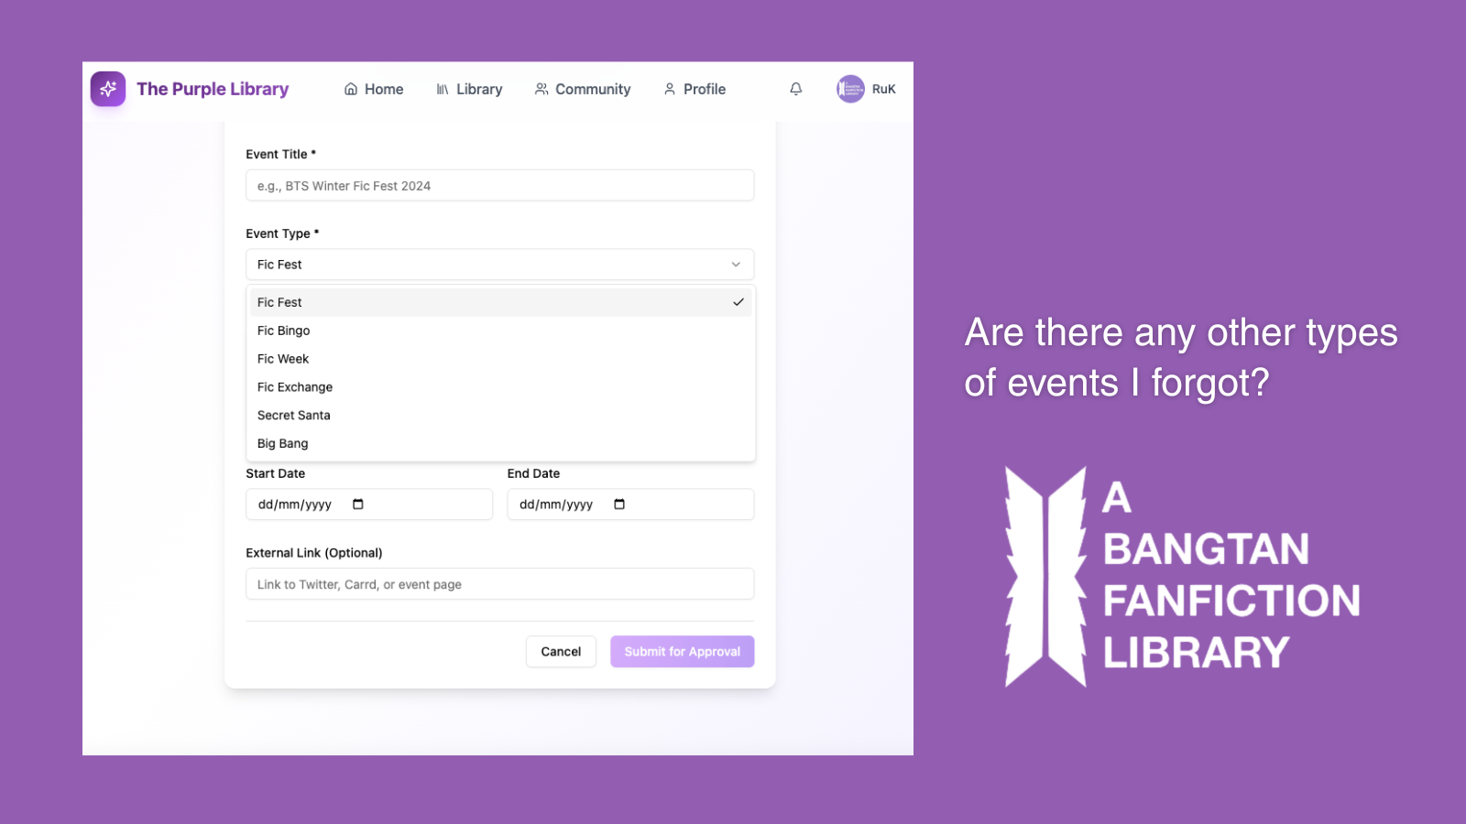Collapse the Event Type dropdown

tap(499, 265)
